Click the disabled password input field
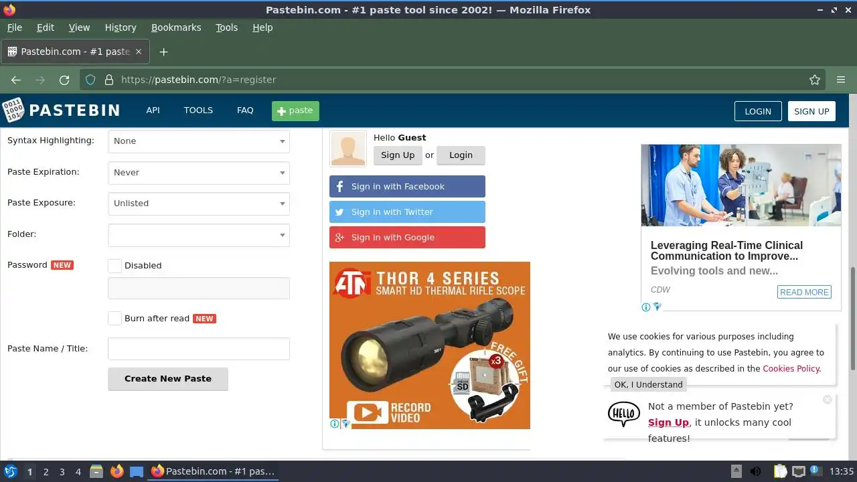Viewport: 857px width, 482px height. (199, 289)
